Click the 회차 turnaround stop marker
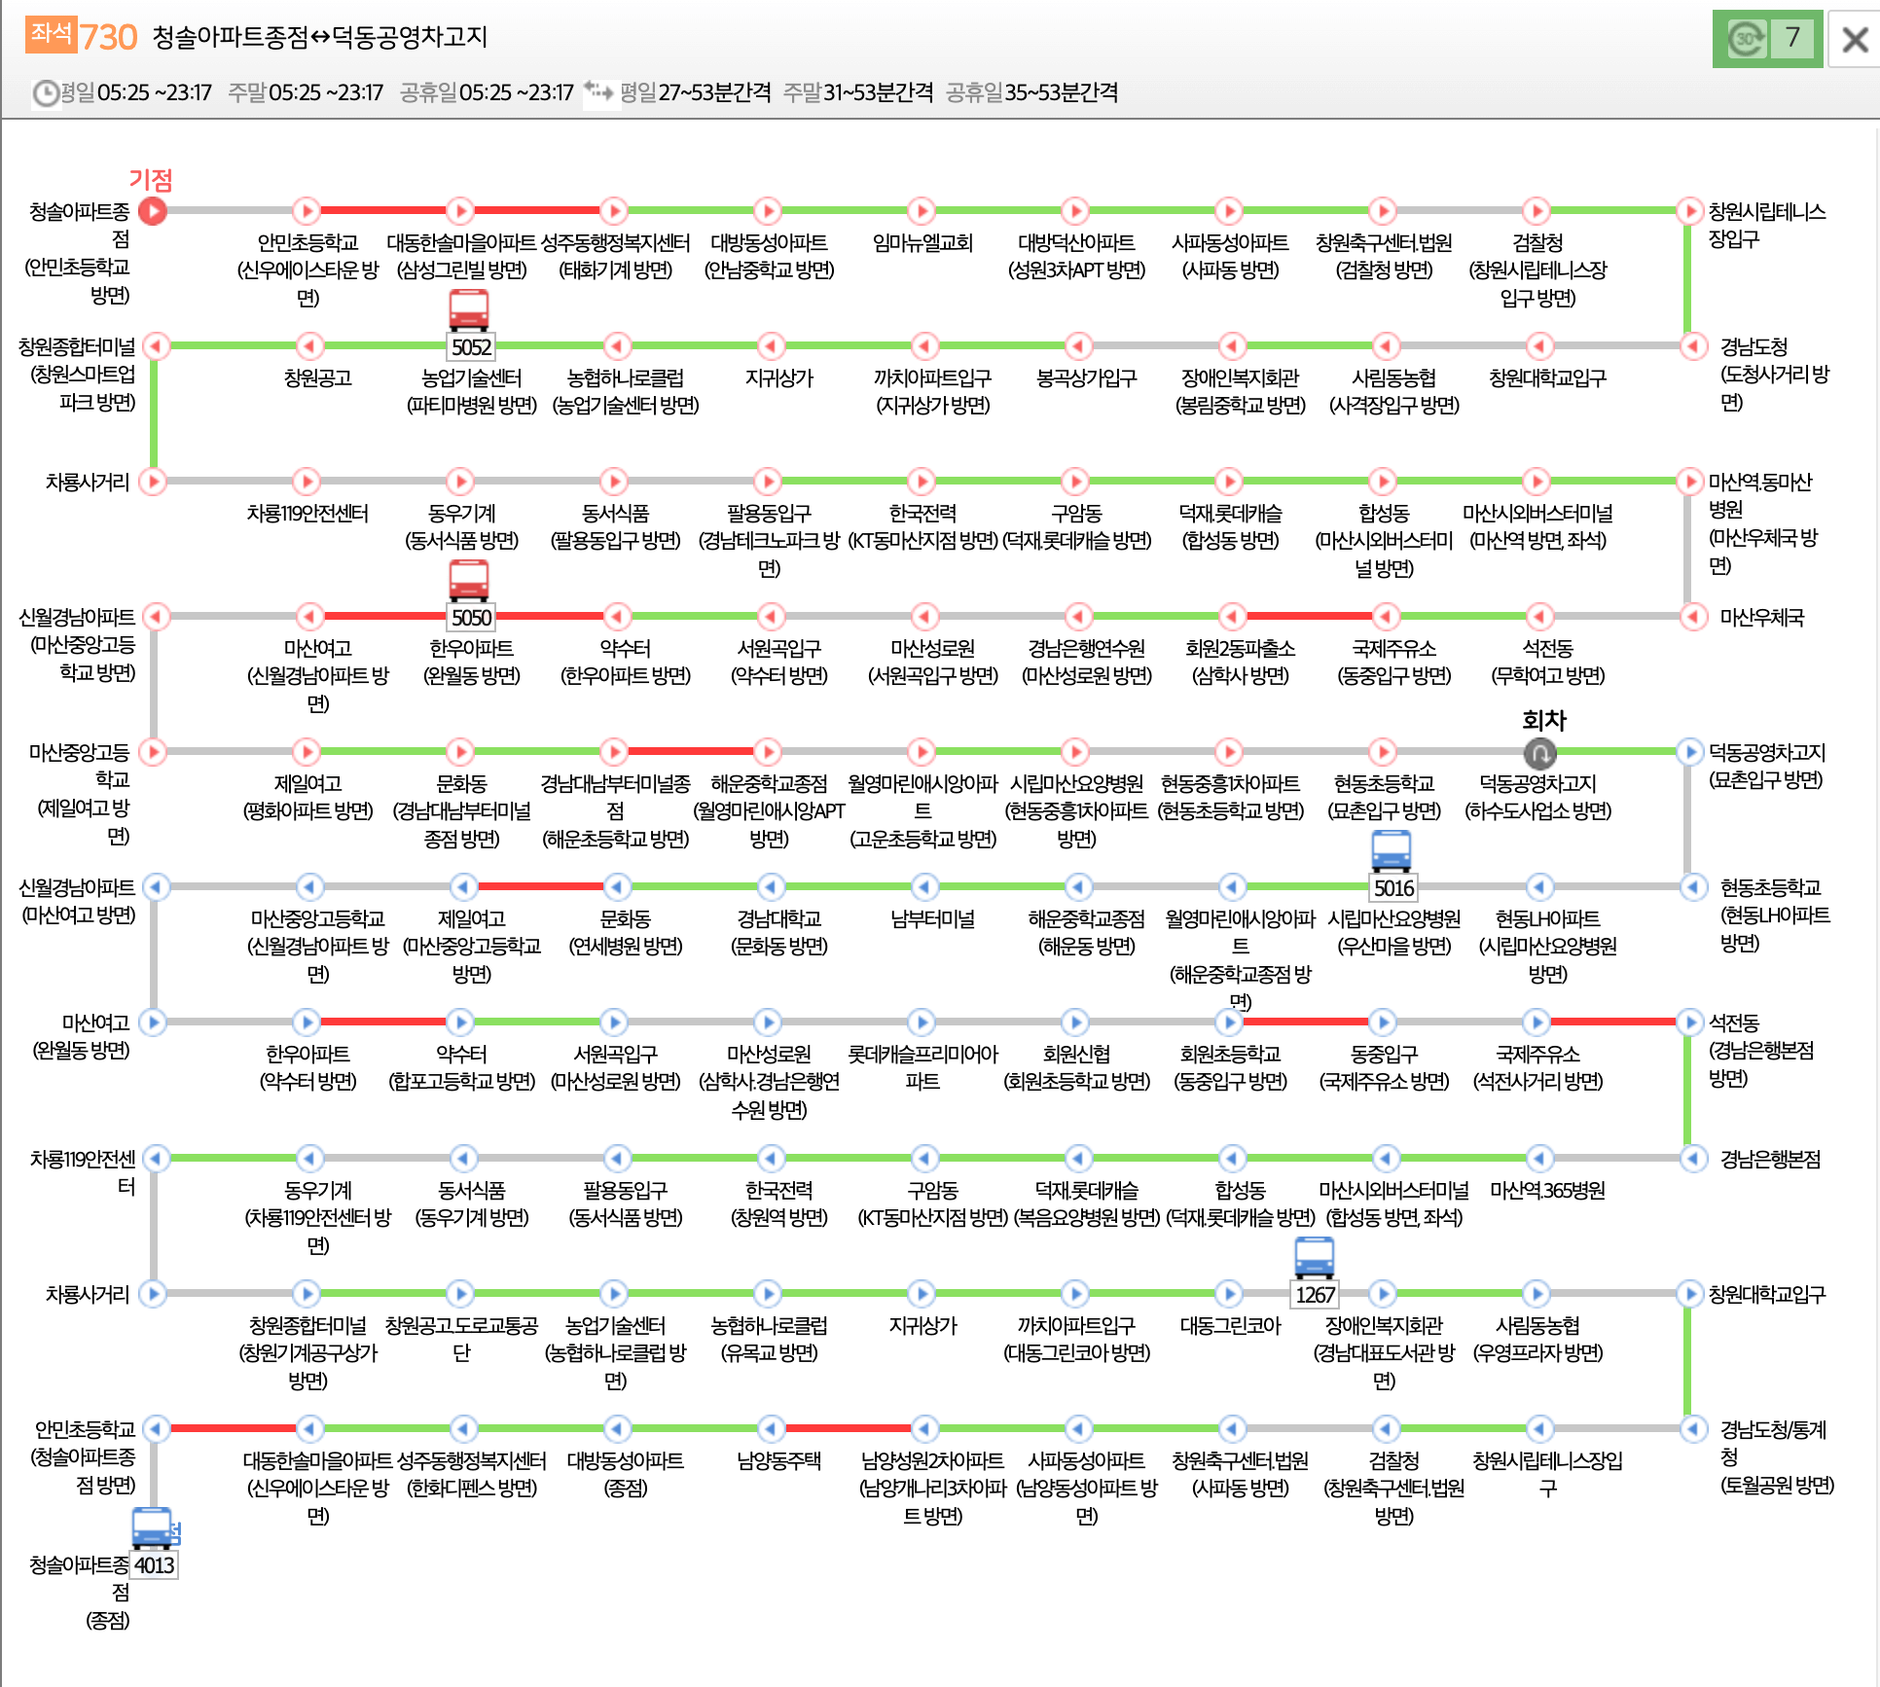1880x1687 pixels. [1538, 752]
